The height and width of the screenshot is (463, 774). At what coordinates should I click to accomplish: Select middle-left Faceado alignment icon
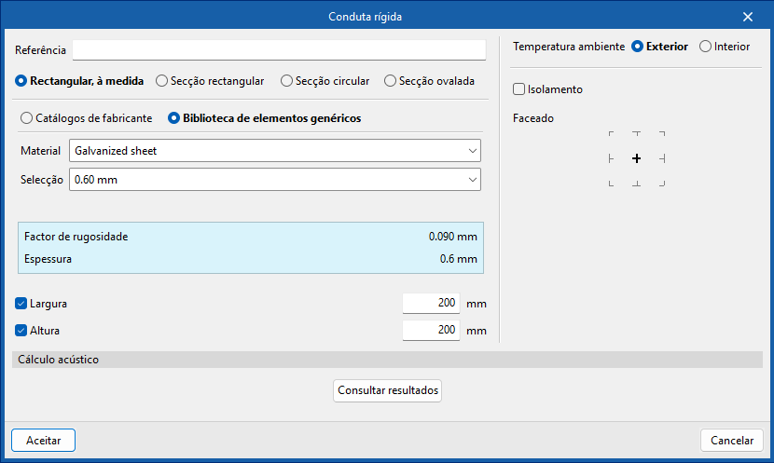tap(611, 159)
